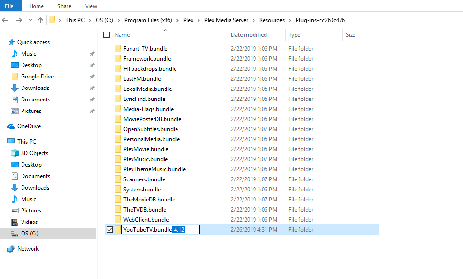
Task: Switch to the Home ribbon tab
Action: (x=36, y=6)
